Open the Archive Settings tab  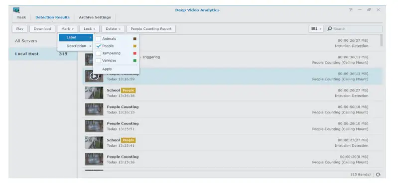(x=95, y=17)
